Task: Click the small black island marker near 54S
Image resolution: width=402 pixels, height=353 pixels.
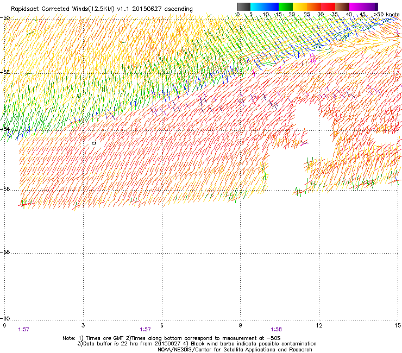Action: coord(94,143)
